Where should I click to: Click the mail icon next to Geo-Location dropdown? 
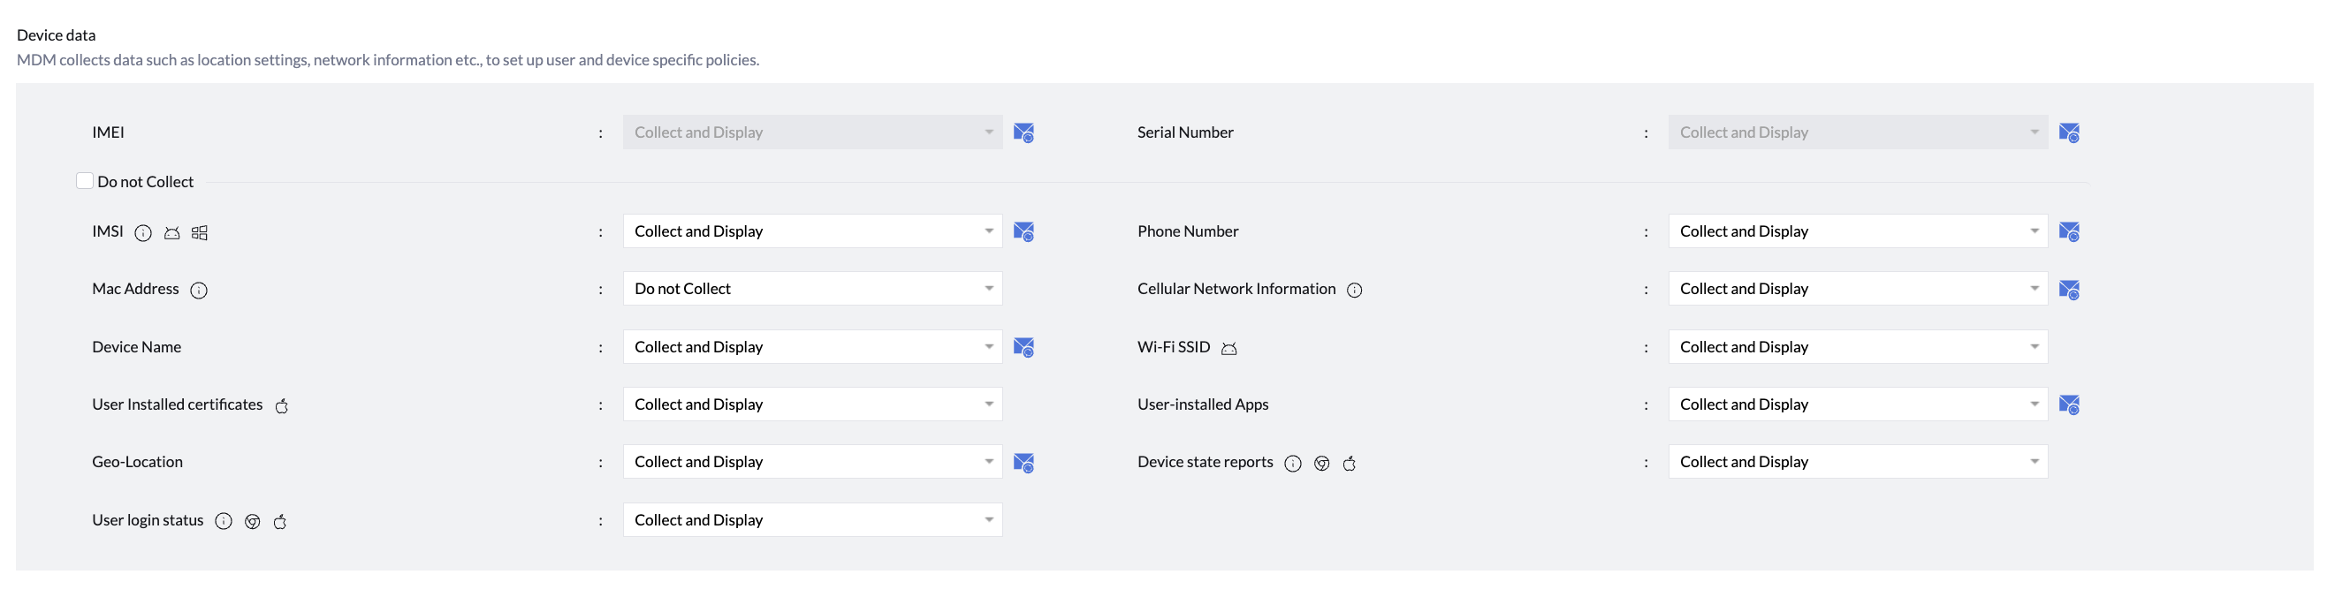coord(1023,463)
